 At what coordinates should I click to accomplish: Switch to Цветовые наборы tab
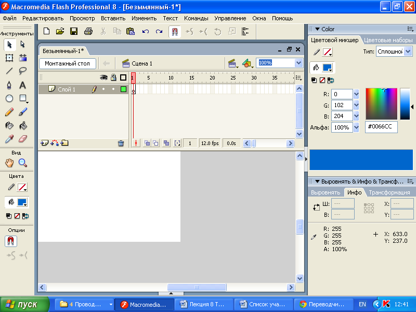pos(388,40)
